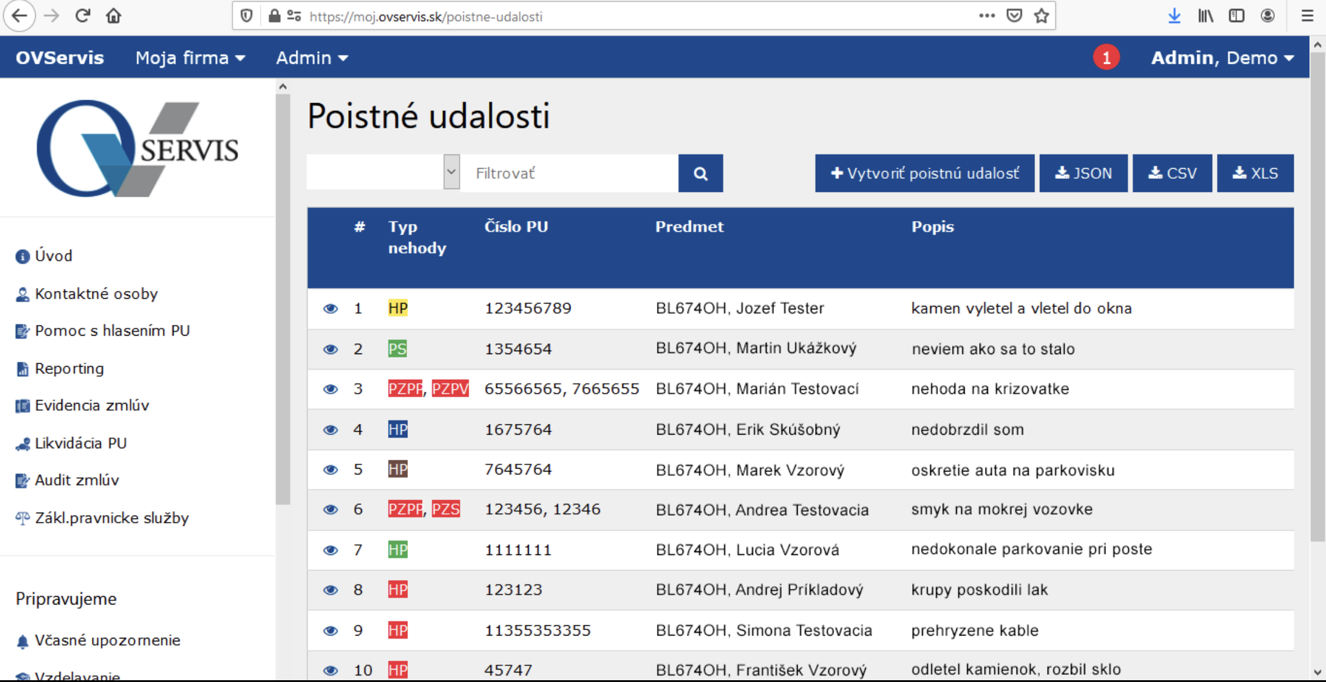Click the magnifier search button

(x=701, y=173)
